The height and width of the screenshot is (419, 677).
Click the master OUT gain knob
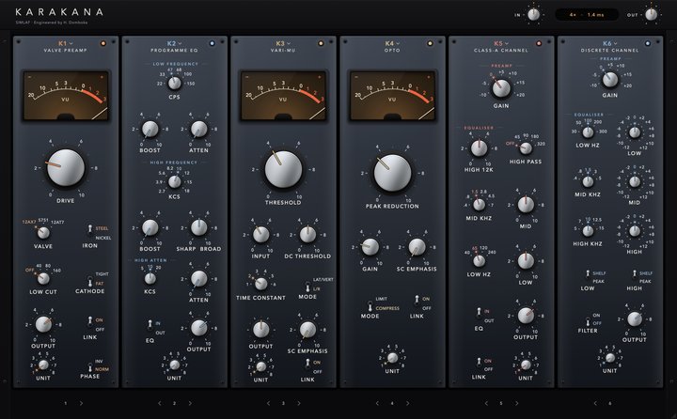pyautogui.click(x=651, y=15)
